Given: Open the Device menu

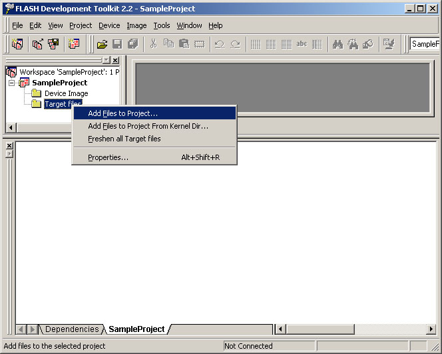Looking at the screenshot, I should 109,25.
